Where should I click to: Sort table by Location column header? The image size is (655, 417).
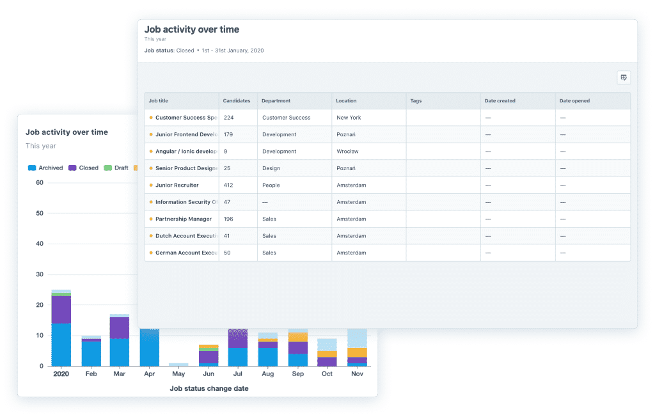pyautogui.click(x=347, y=101)
